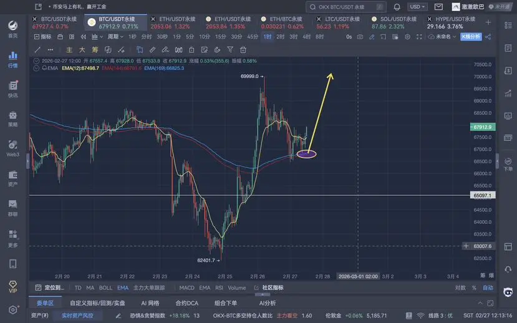Select the line drawing tool

(37, 50)
